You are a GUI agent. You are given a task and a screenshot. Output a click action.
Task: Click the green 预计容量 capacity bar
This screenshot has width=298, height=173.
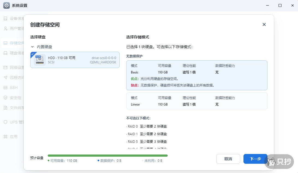point(107,156)
